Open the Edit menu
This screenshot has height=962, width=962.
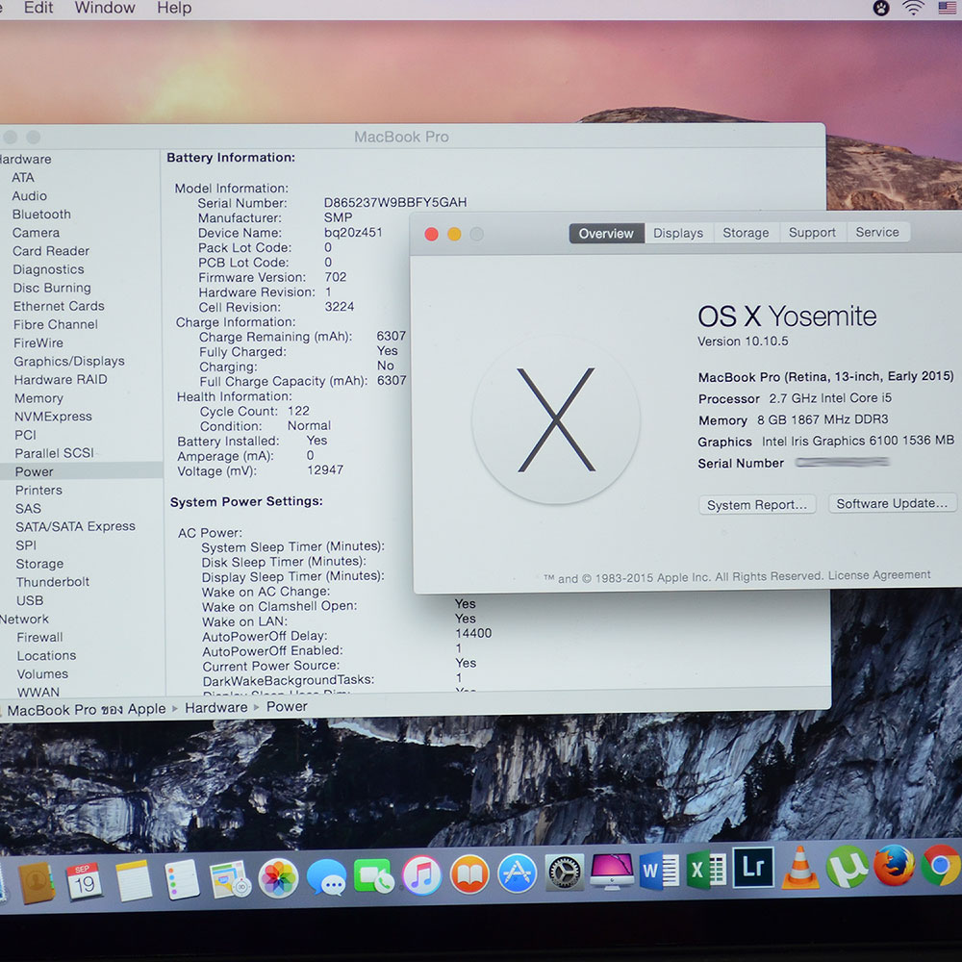point(38,8)
